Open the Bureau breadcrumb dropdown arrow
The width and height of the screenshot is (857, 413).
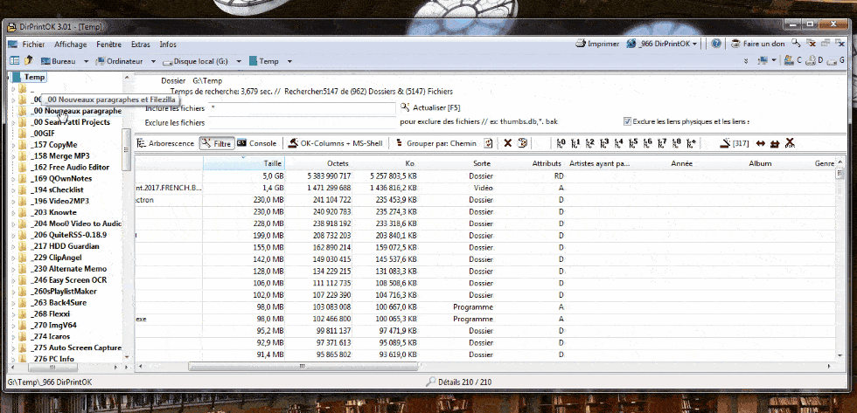point(87,62)
